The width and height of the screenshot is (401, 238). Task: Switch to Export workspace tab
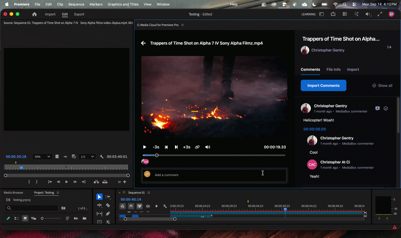(x=79, y=14)
